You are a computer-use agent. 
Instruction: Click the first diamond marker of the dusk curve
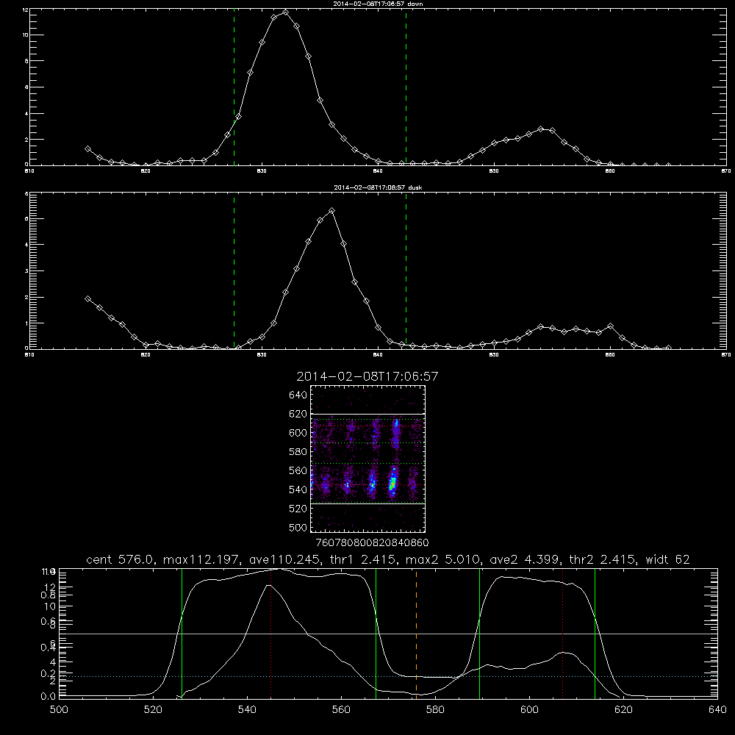click(87, 298)
